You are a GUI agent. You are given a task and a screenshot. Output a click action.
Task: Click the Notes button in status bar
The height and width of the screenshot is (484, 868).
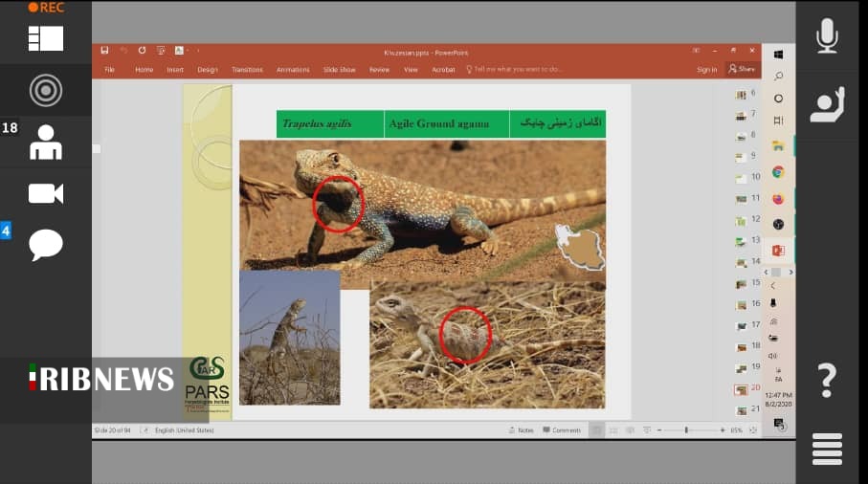[522, 430]
